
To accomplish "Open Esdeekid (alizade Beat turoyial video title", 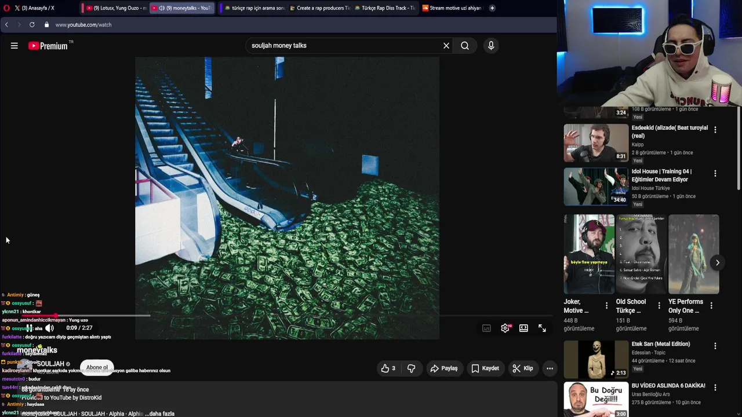I will click(670, 131).
